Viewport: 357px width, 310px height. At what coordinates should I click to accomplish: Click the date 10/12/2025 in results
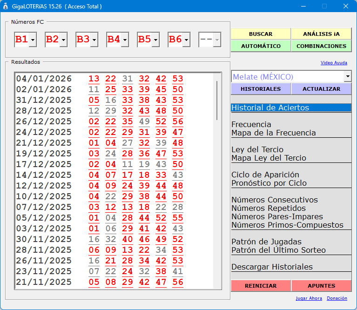click(x=44, y=196)
